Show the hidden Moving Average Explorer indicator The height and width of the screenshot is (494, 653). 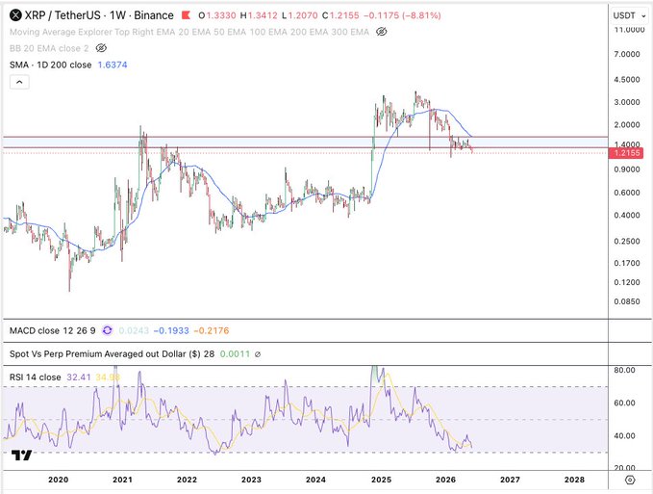[381, 32]
